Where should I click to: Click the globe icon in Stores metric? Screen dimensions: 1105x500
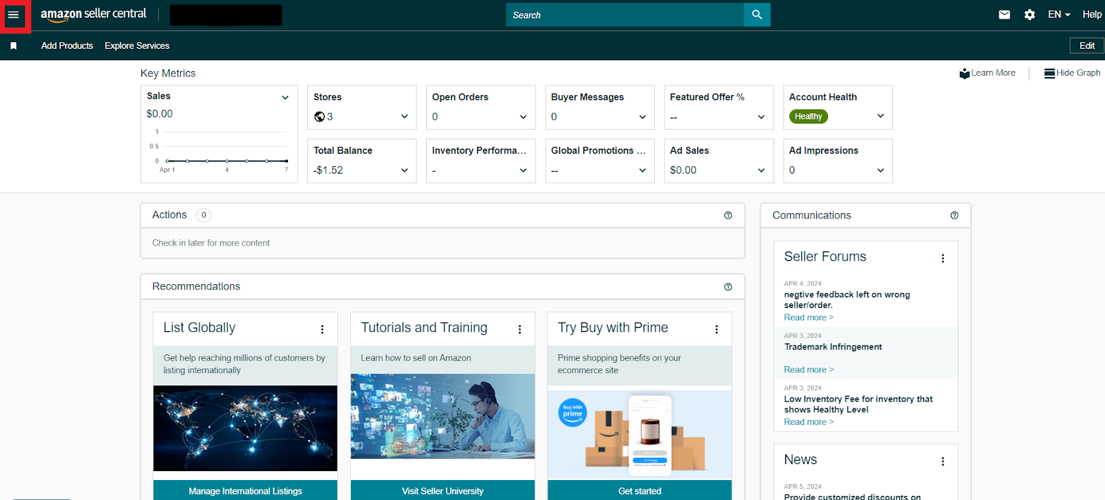319,117
